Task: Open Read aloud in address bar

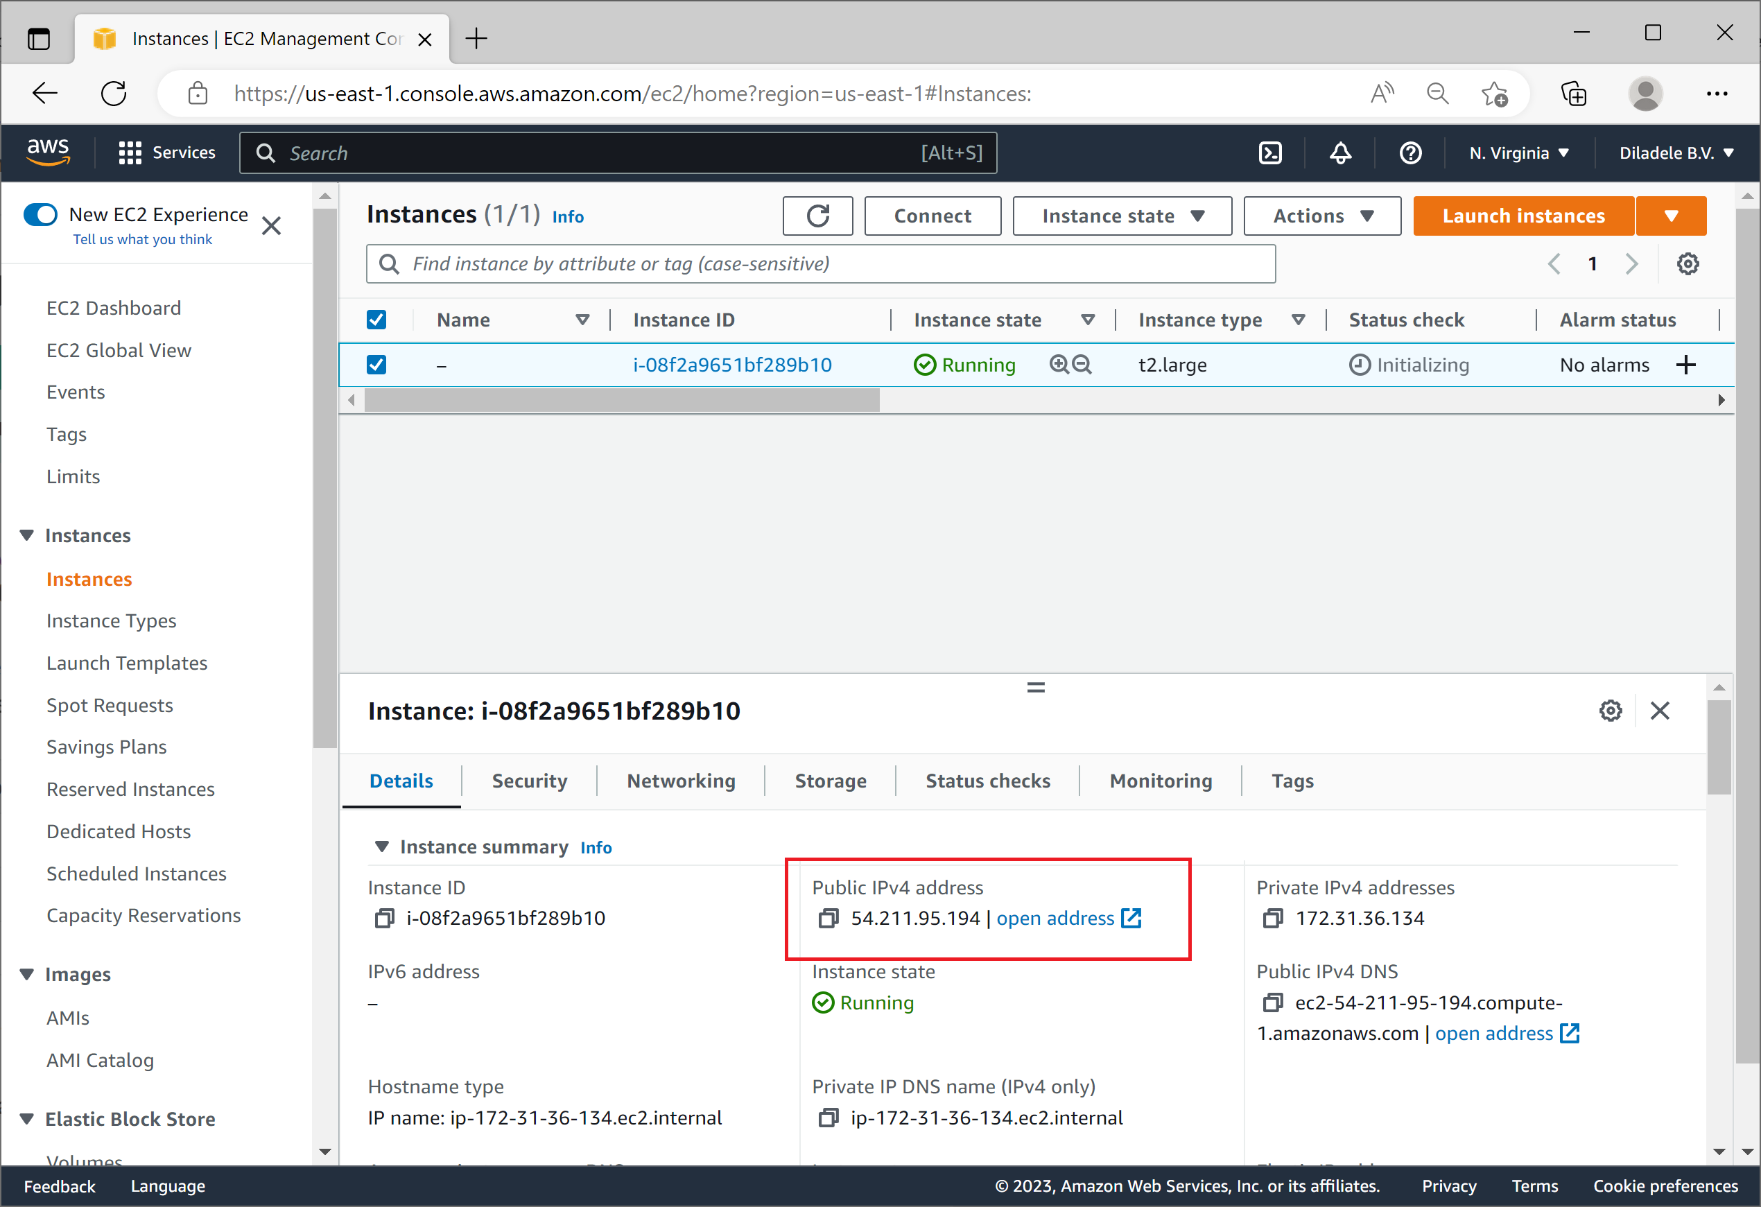Action: point(1382,94)
